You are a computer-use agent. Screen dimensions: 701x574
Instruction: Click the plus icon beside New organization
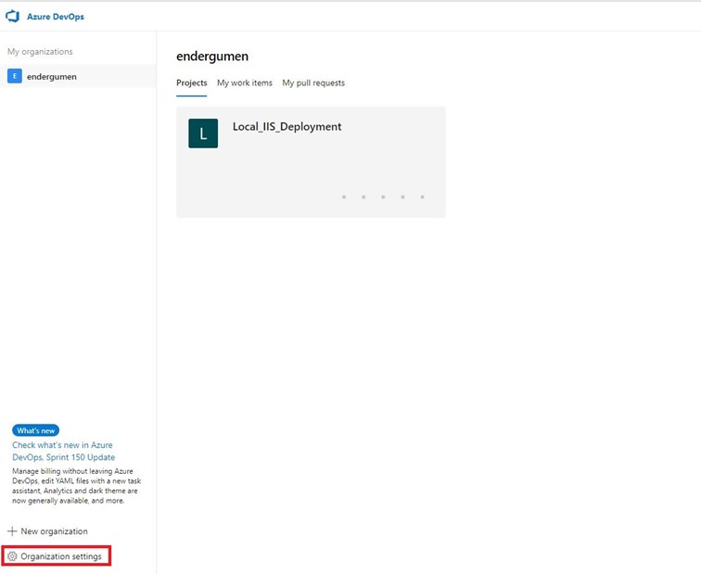tap(12, 531)
